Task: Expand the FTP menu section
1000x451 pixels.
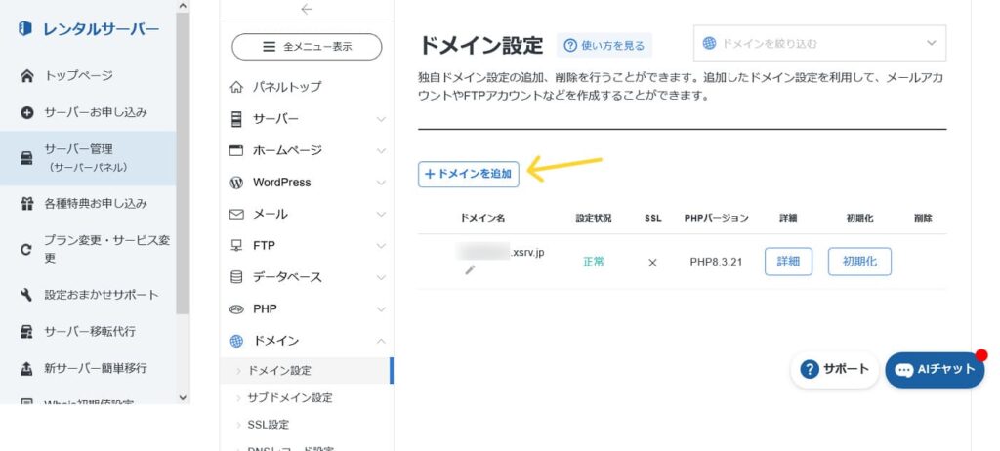Action: pos(307,246)
